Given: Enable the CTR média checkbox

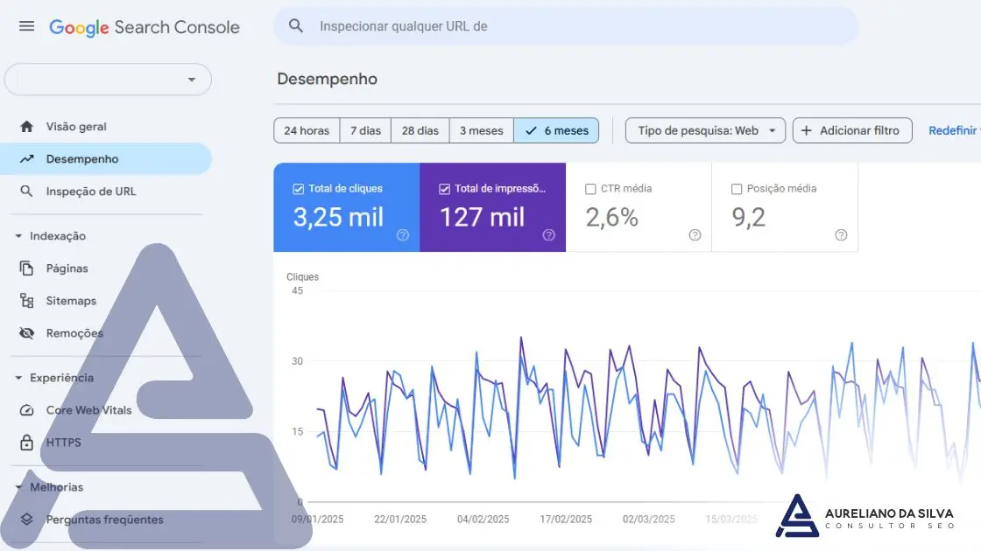Looking at the screenshot, I should [x=590, y=189].
